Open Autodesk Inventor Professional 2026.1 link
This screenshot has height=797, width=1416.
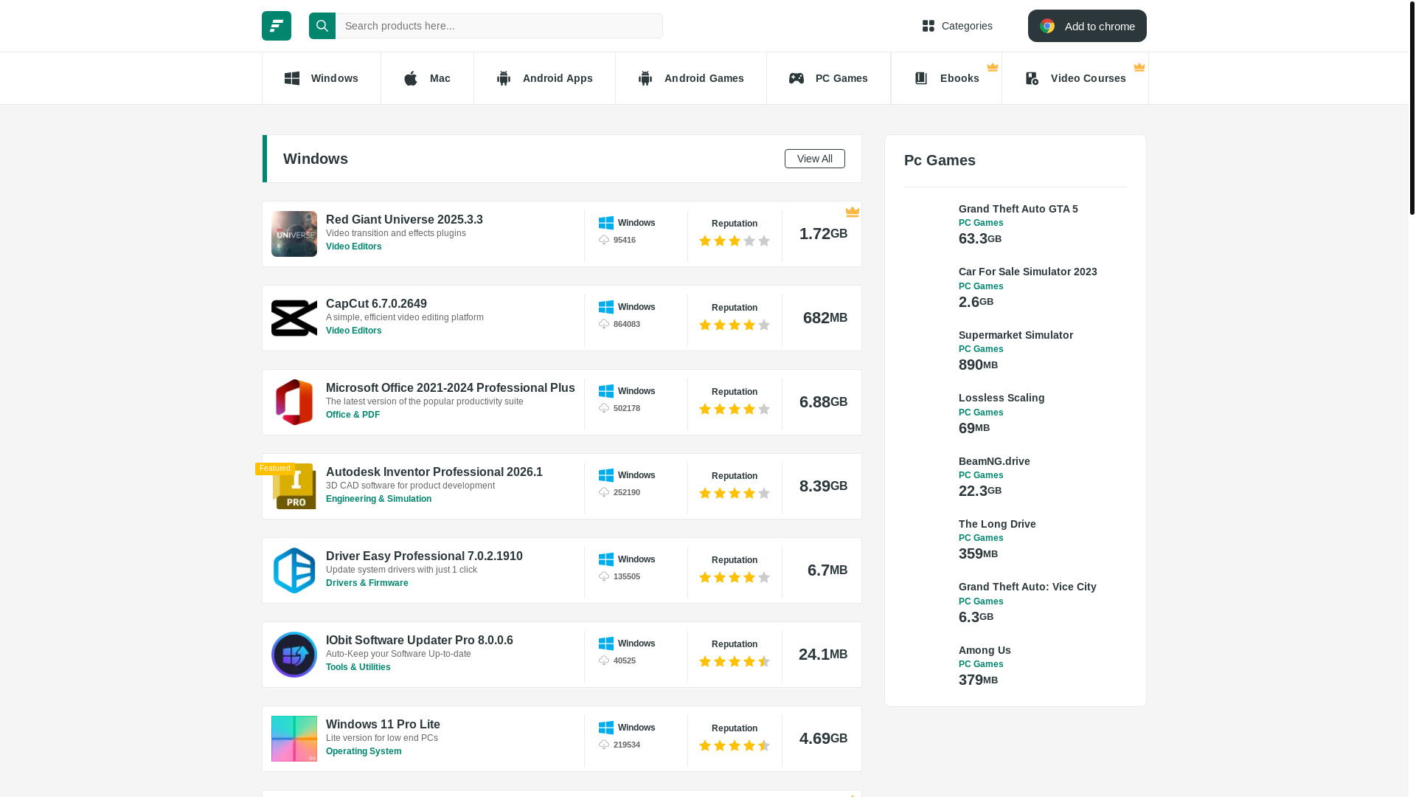pyautogui.click(x=434, y=472)
